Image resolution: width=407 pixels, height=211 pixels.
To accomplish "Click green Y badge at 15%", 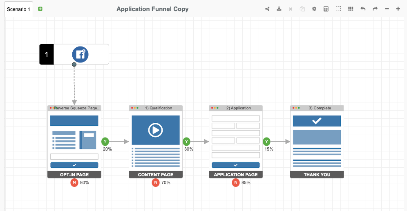I will [266, 142].
